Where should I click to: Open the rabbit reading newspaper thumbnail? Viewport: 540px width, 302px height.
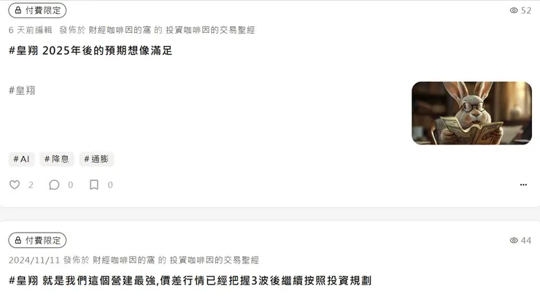point(471,113)
